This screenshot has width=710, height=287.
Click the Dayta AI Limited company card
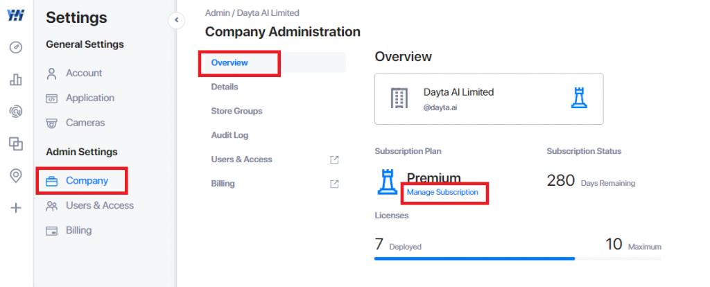489,98
